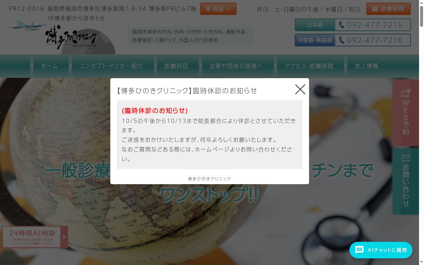424x265 pixels.
Task: Click the scrollbar down arrow
Action: point(421,262)
